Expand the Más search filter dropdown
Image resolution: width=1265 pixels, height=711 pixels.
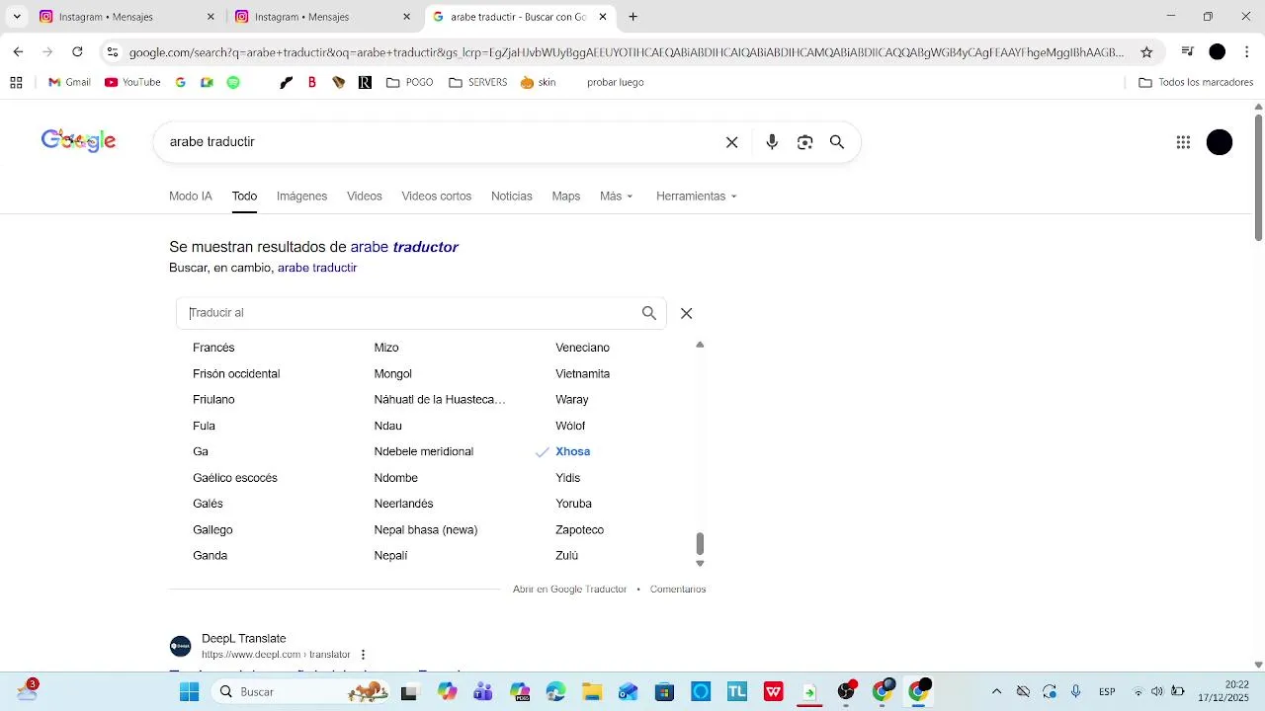[616, 197]
